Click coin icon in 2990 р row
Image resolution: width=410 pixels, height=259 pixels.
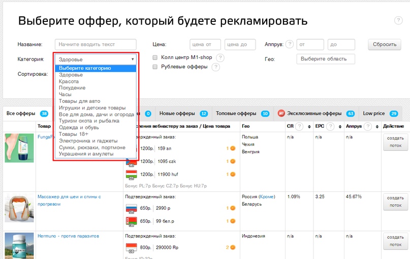point(233,208)
